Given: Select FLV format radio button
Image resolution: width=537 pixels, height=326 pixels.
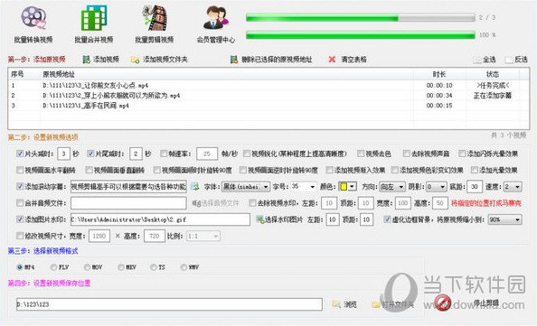Looking at the screenshot, I should pyautogui.click(x=53, y=267).
